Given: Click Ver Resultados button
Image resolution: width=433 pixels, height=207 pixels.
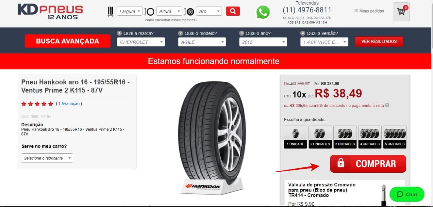Looking at the screenshot, I should click(x=379, y=42).
